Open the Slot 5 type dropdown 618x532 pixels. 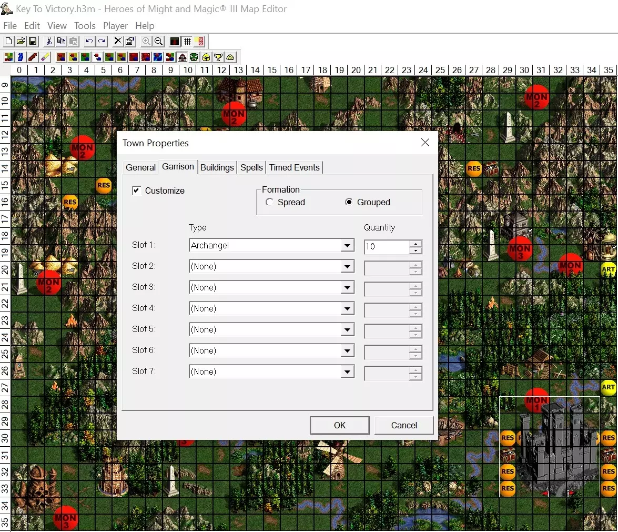click(x=347, y=329)
